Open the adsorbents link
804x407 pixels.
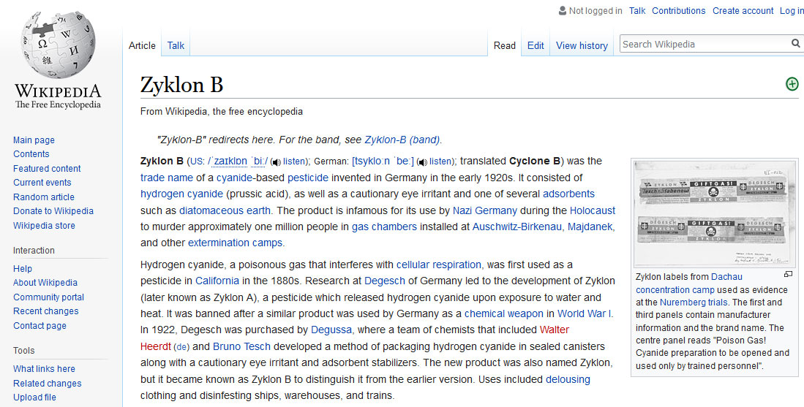pyautogui.click(x=568, y=194)
